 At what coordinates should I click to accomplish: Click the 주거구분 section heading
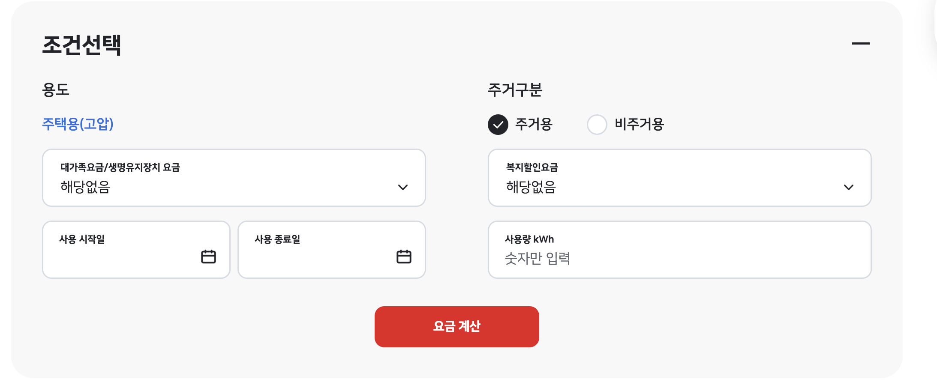pyautogui.click(x=516, y=90)
